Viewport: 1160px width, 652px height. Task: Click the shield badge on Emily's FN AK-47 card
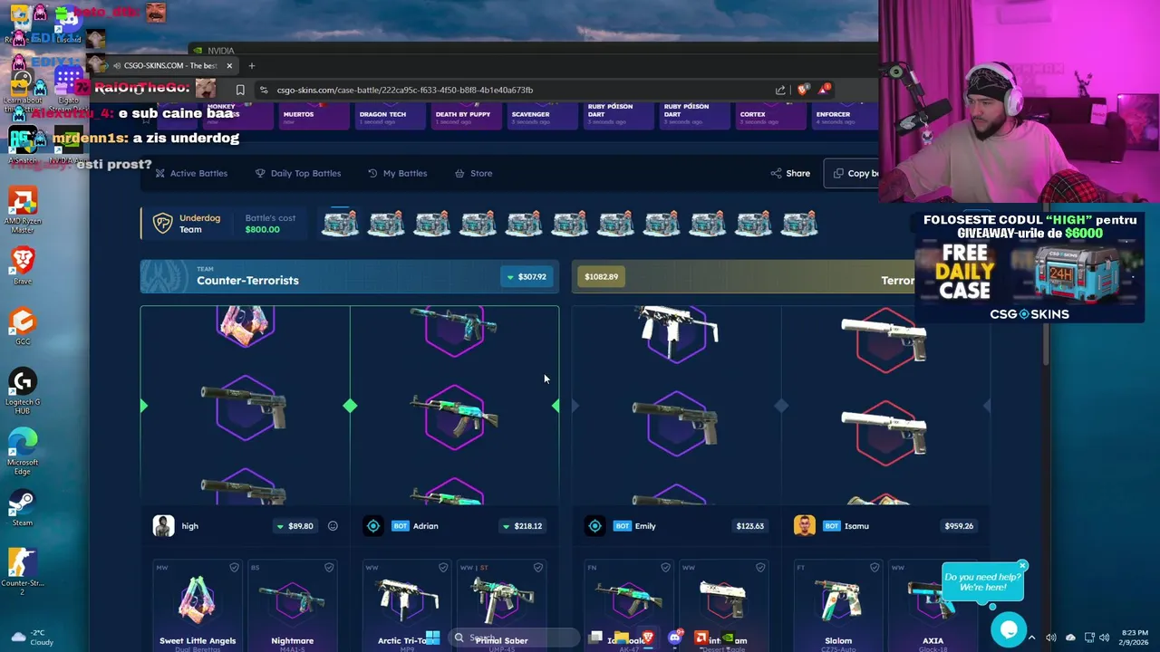click(665, 568)
